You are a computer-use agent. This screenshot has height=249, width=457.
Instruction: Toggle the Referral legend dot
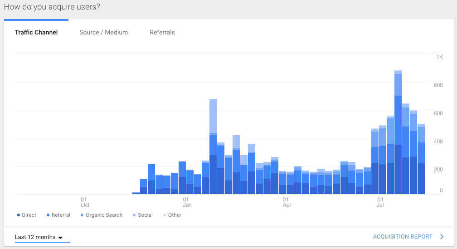(48, 215)
